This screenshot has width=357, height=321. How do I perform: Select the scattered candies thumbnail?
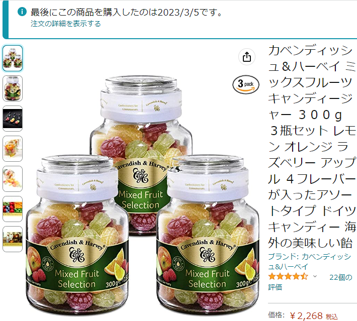point(13,179)
